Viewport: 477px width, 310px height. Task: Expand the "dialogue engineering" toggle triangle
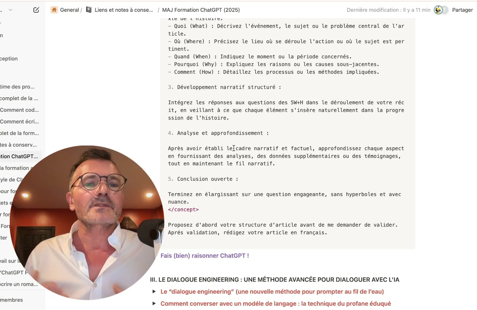tap(154, 291)
